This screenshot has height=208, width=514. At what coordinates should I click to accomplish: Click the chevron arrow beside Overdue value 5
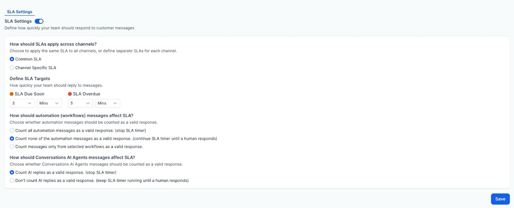point(88,103)
